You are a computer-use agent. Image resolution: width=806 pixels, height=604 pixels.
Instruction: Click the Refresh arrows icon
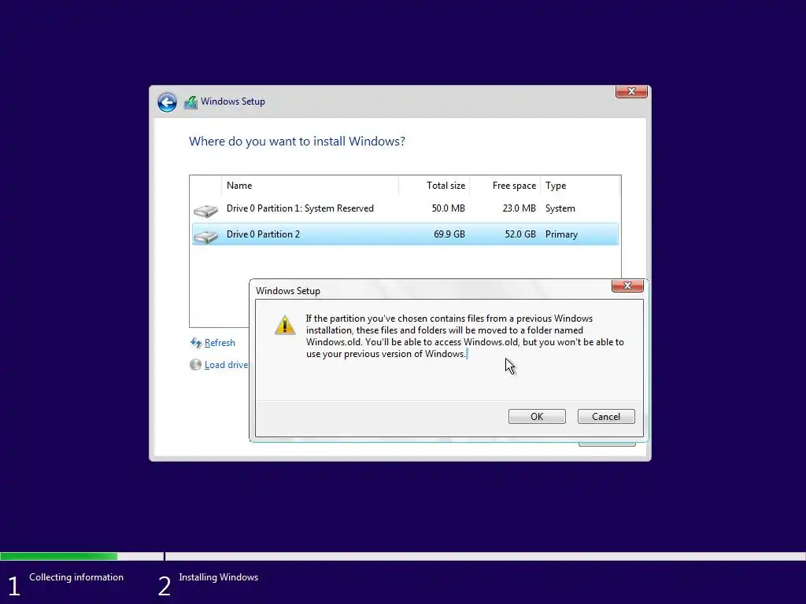coord(196,343)
